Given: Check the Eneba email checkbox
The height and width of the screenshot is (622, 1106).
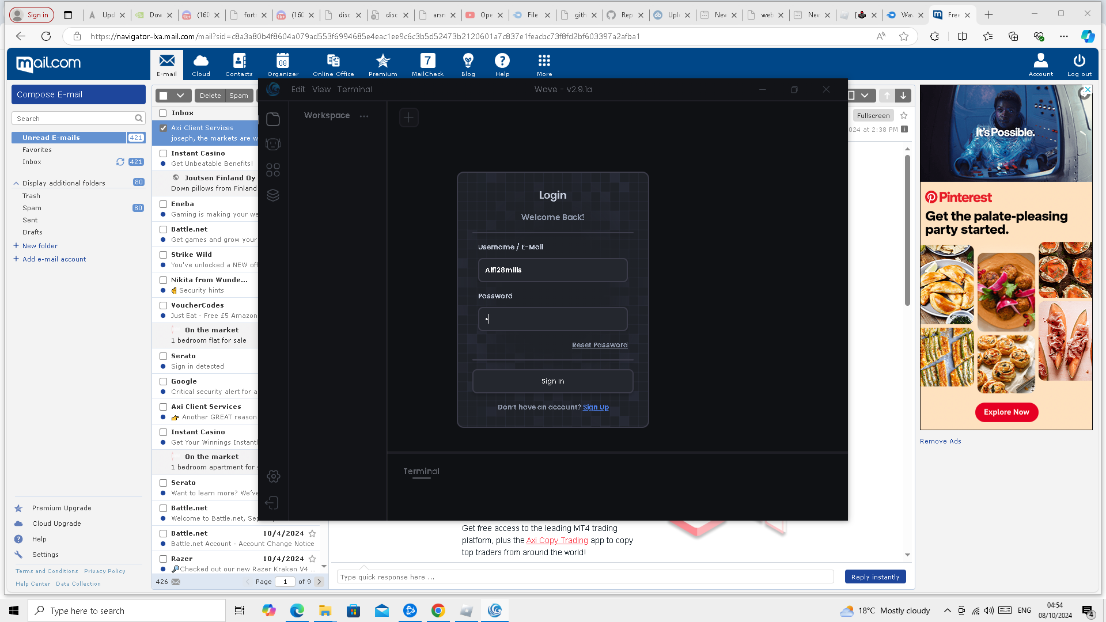Looking at the screenshot, I should 164,204.
